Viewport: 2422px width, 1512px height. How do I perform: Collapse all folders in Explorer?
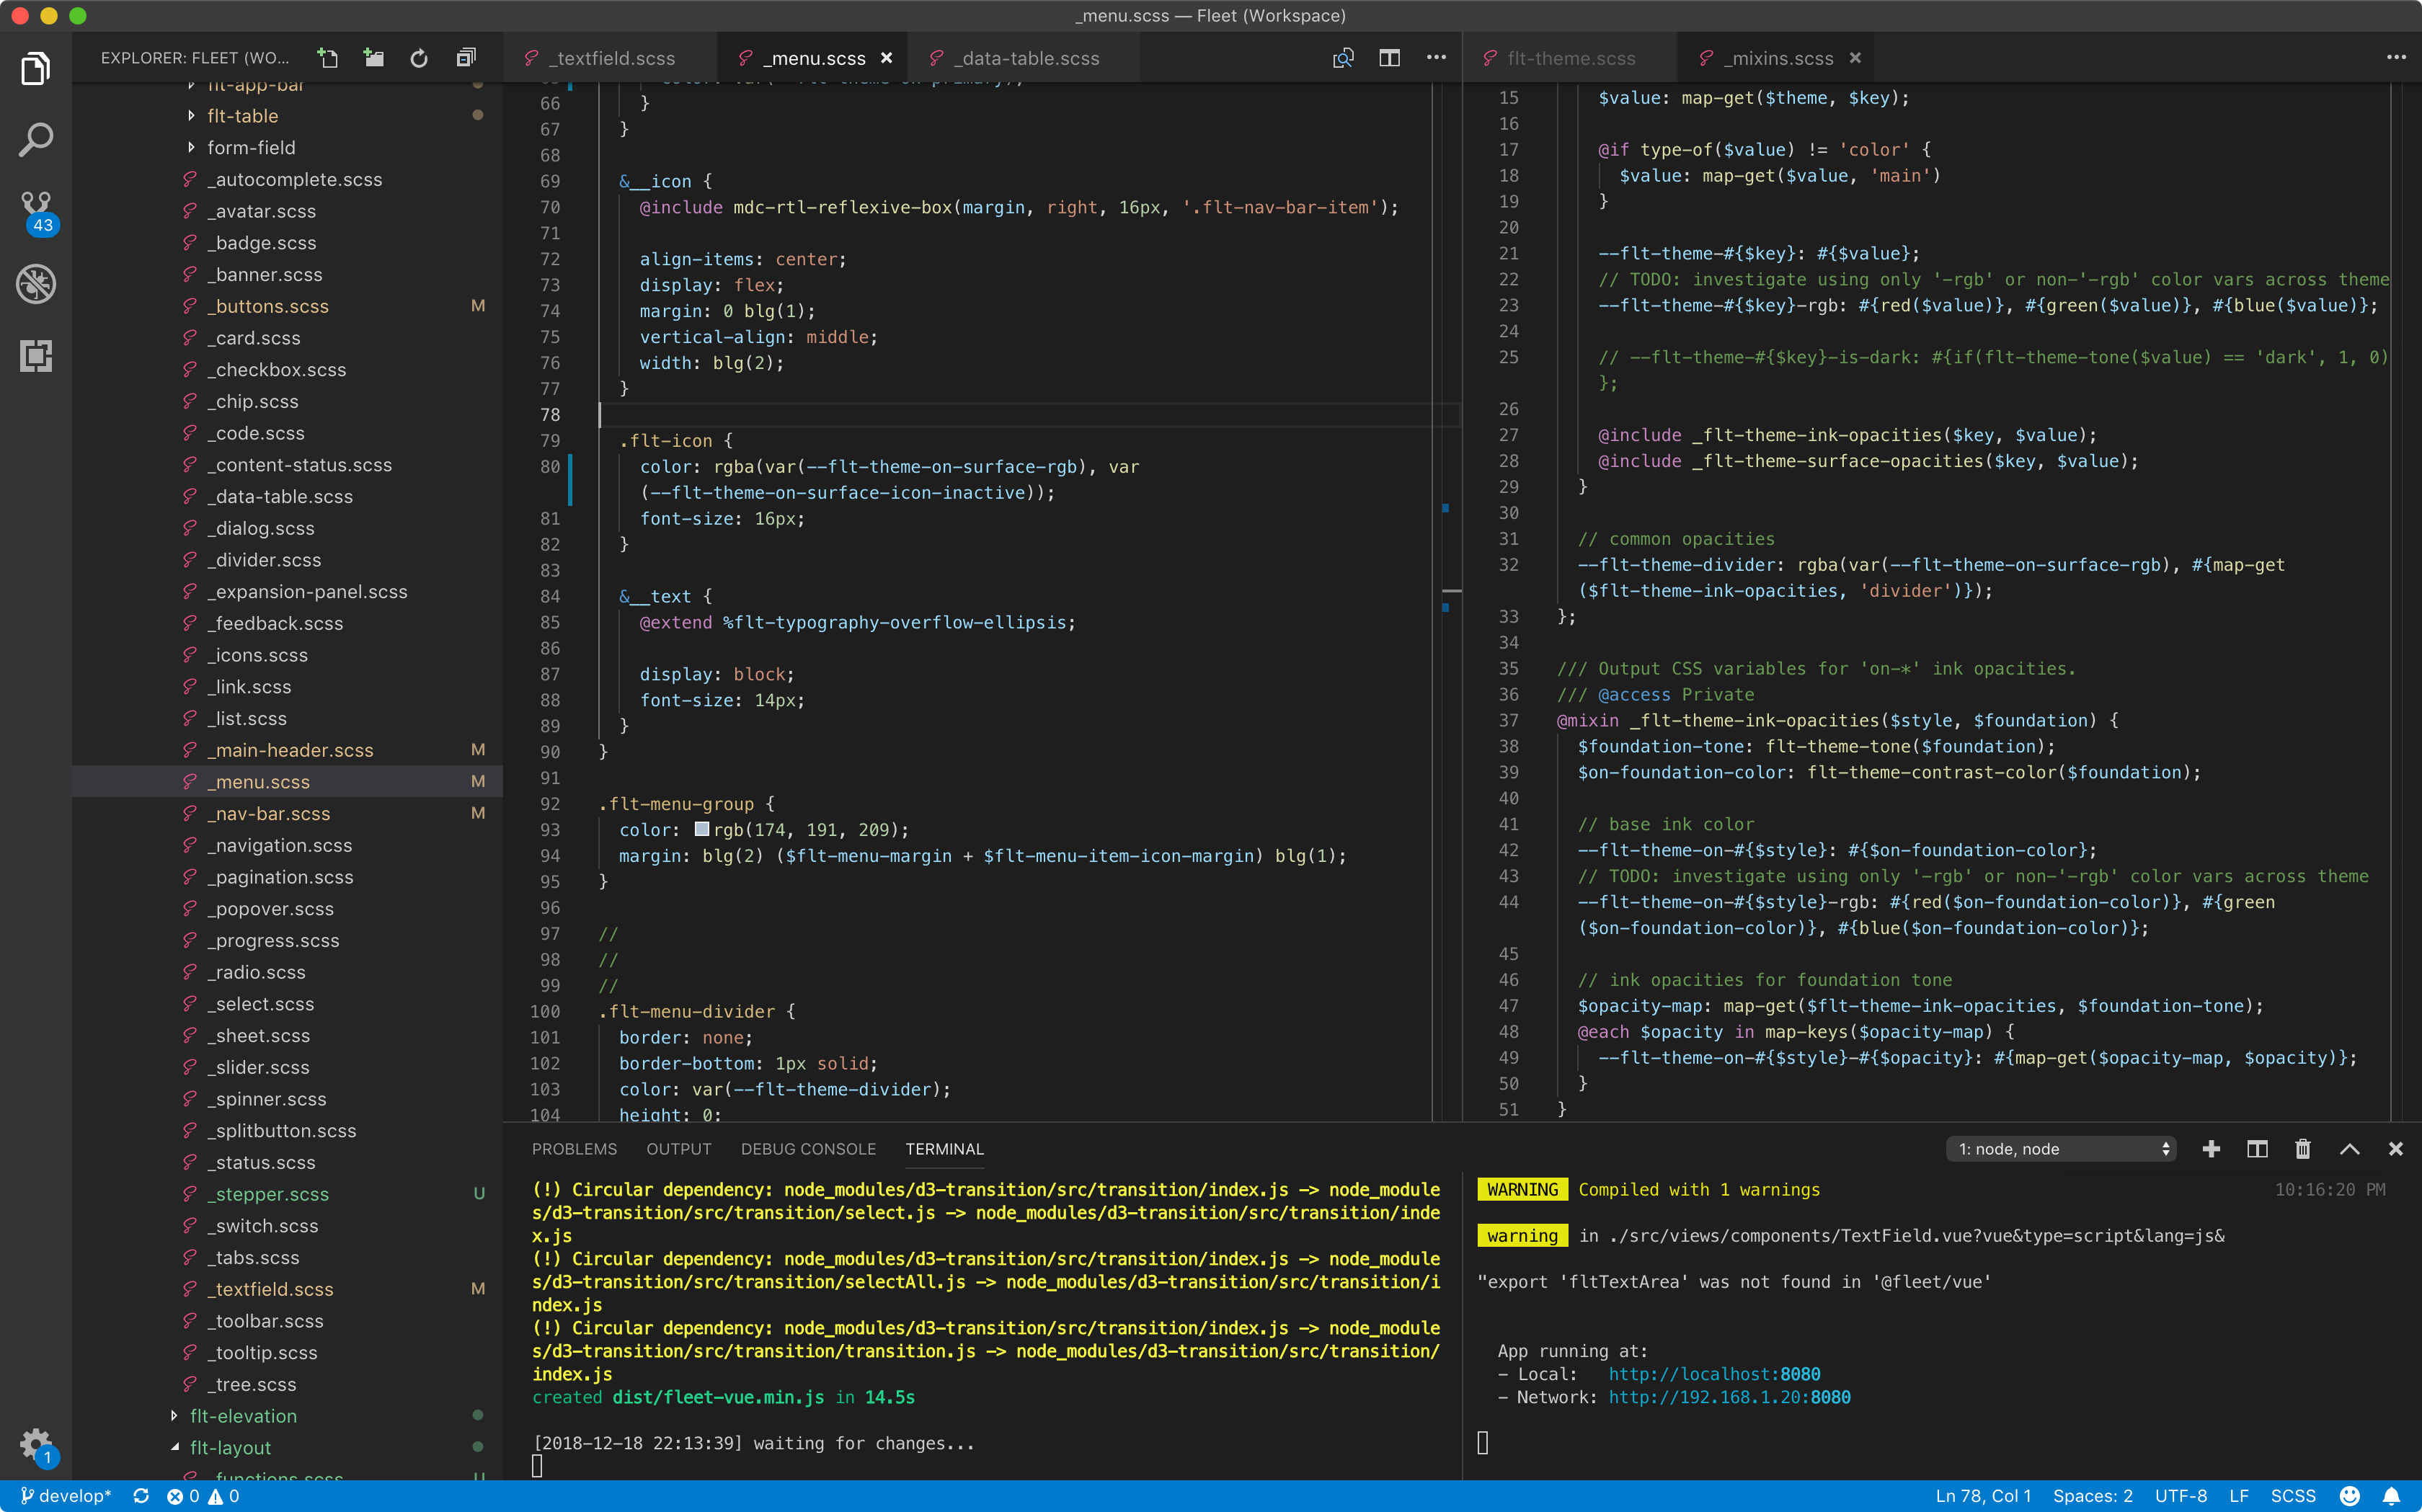pos(465,58)
